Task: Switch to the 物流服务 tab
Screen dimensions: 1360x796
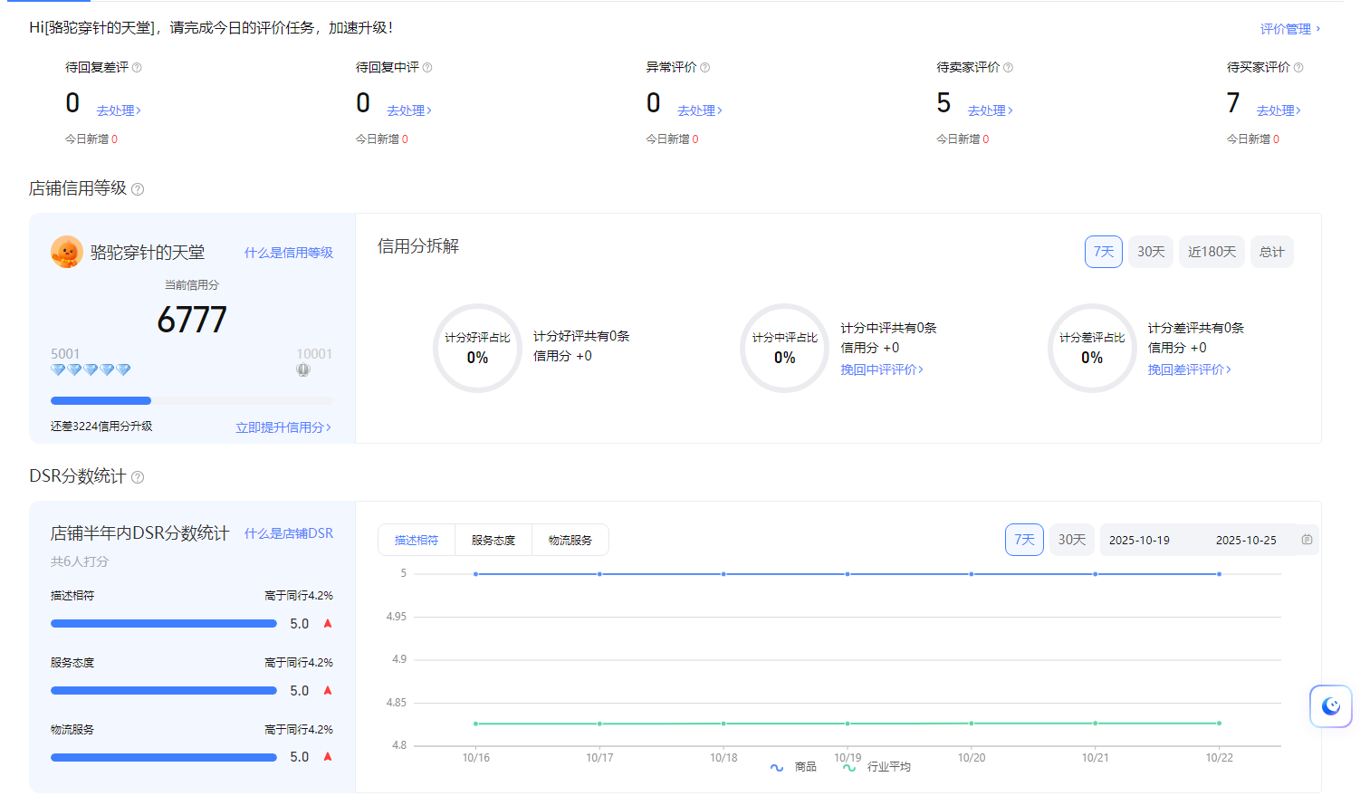Action: click(x=570, y=541)
